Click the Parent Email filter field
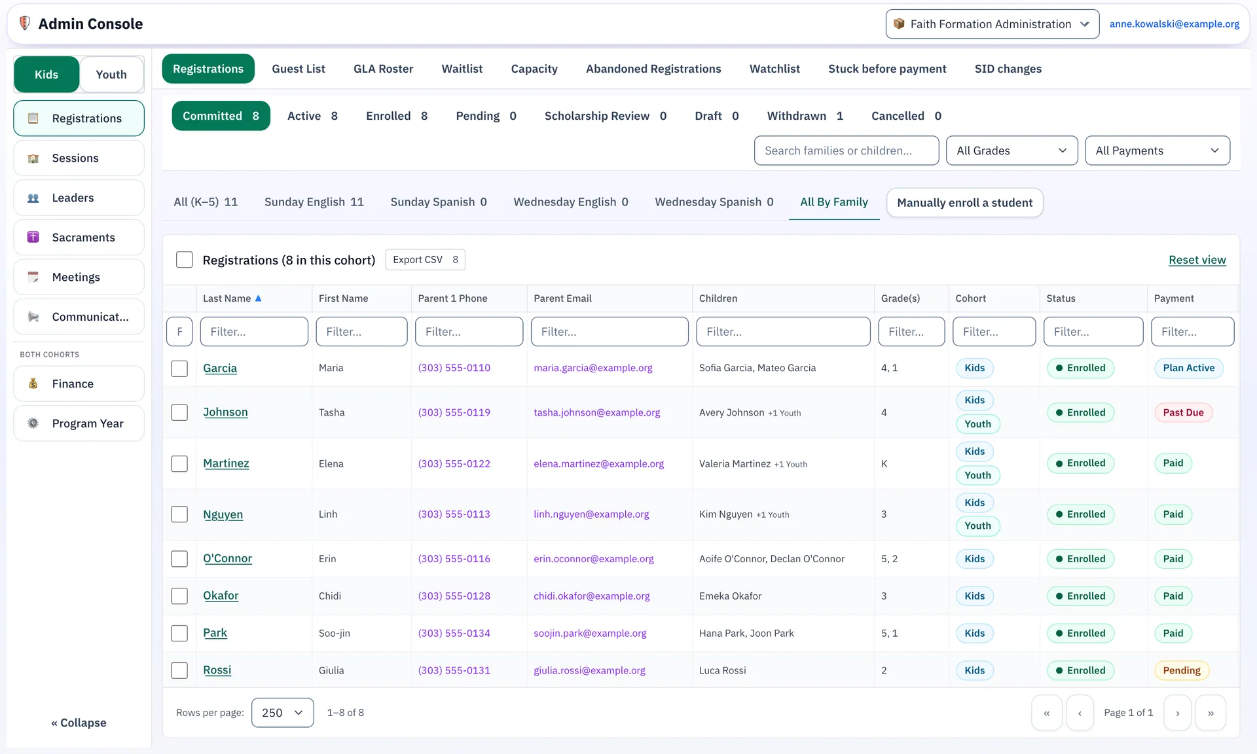 coord(609,332)
